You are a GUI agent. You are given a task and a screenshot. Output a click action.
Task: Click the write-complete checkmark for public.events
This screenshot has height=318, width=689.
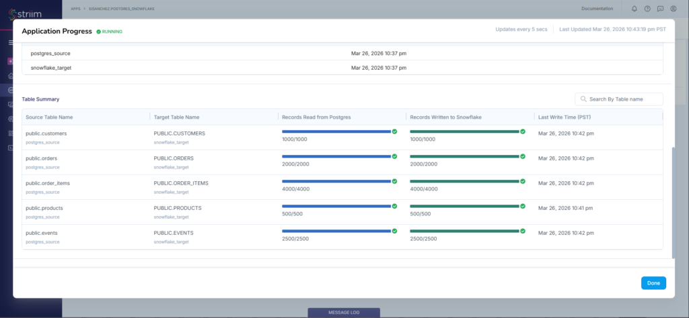[x=523, y=231]
